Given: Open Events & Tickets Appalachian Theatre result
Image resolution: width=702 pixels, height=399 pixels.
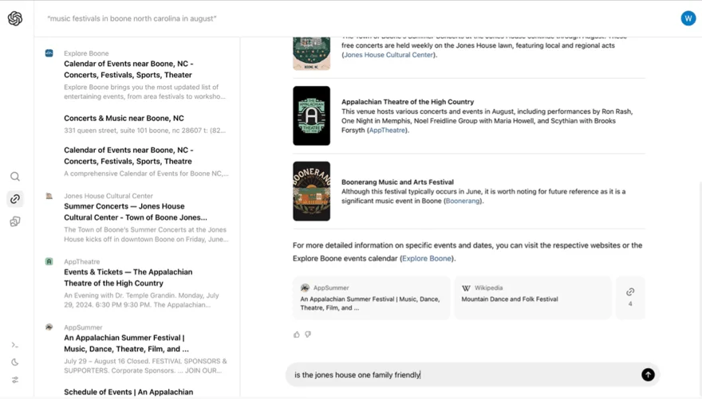Looking at the screenshot, I should [128, 277].
